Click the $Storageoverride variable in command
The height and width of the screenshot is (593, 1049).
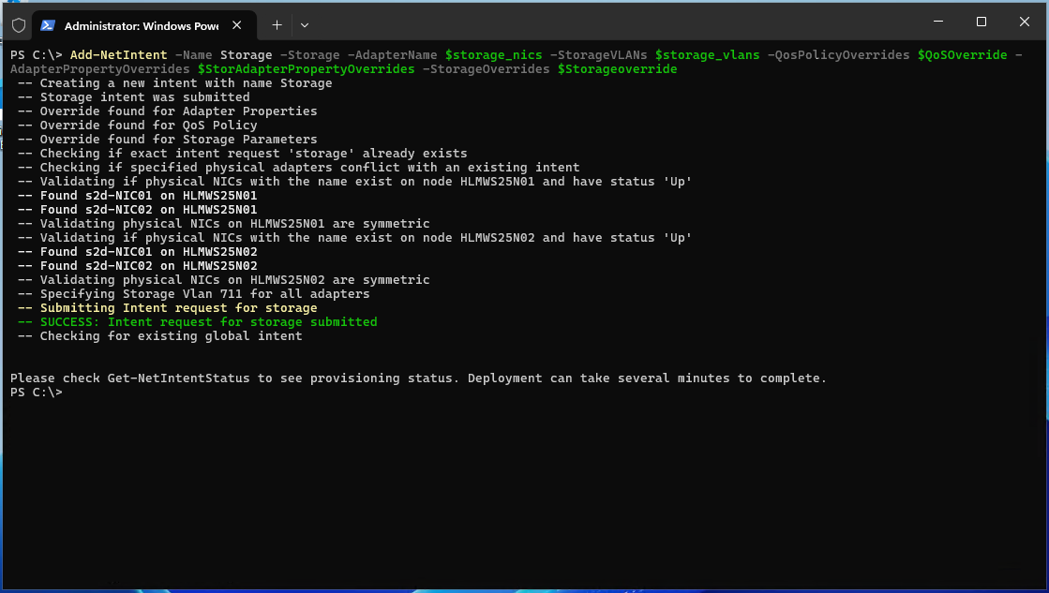point(617,69)
